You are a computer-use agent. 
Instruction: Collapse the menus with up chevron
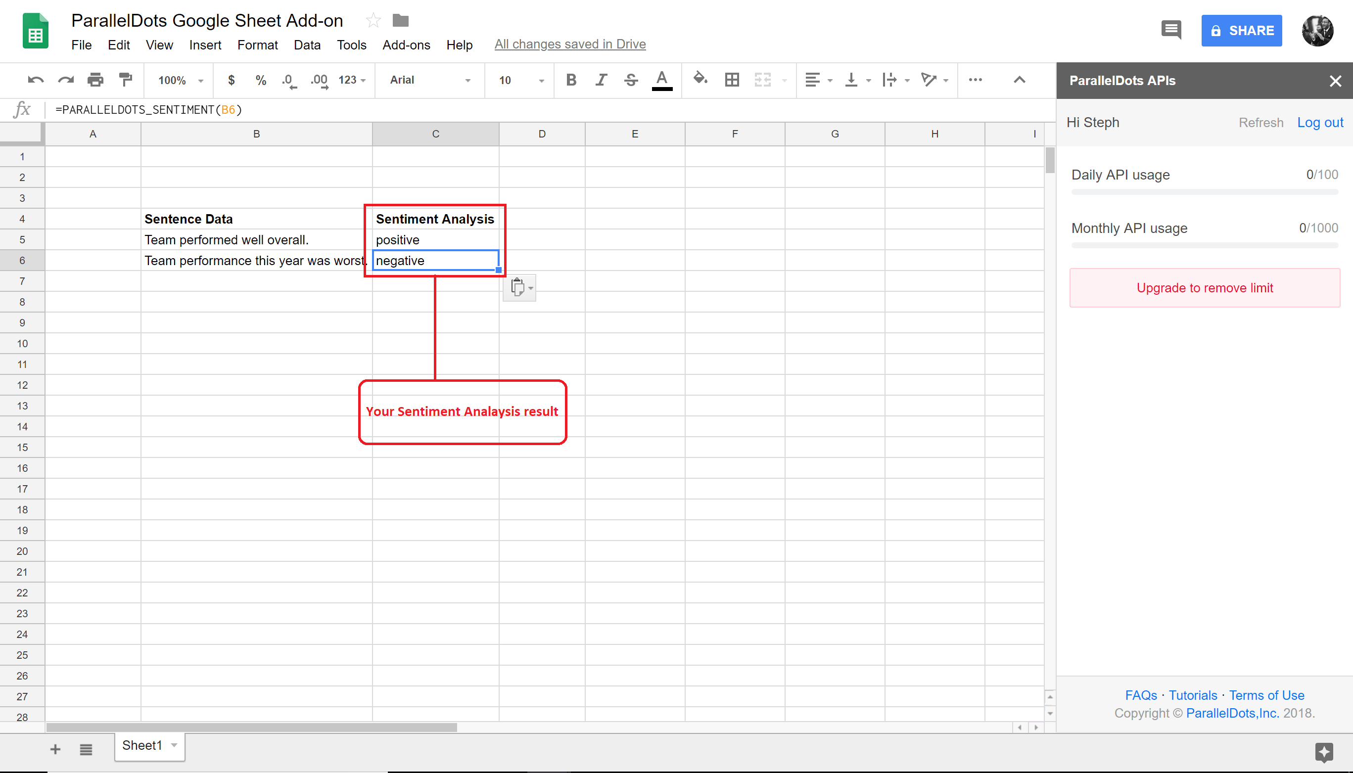click(1019, 80)
